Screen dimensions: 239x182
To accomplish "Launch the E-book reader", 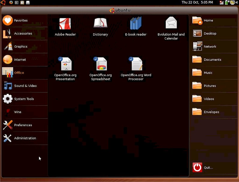I will pyautogui.click(x=136, y=27).
